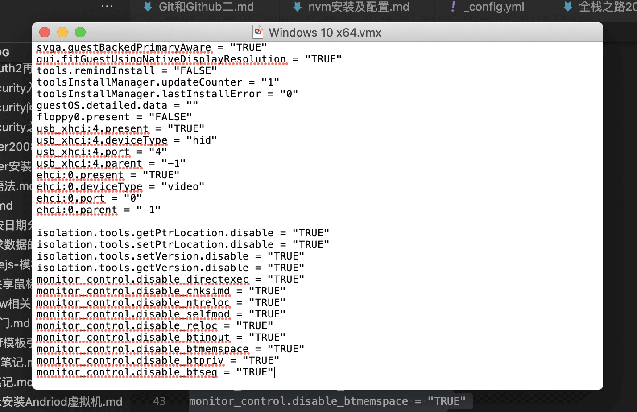This screenshot has width=637, height=412.
Task: Click the markdown icon on Git和Github二.md tab
Action: pyautogui.click(x=148, y=7)
